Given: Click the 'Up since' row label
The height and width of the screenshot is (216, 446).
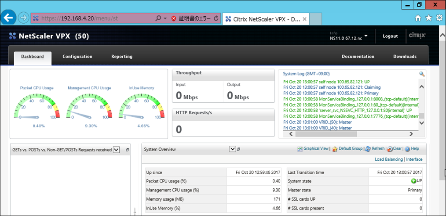Looking at the screenshot, I should coord(154,172).
